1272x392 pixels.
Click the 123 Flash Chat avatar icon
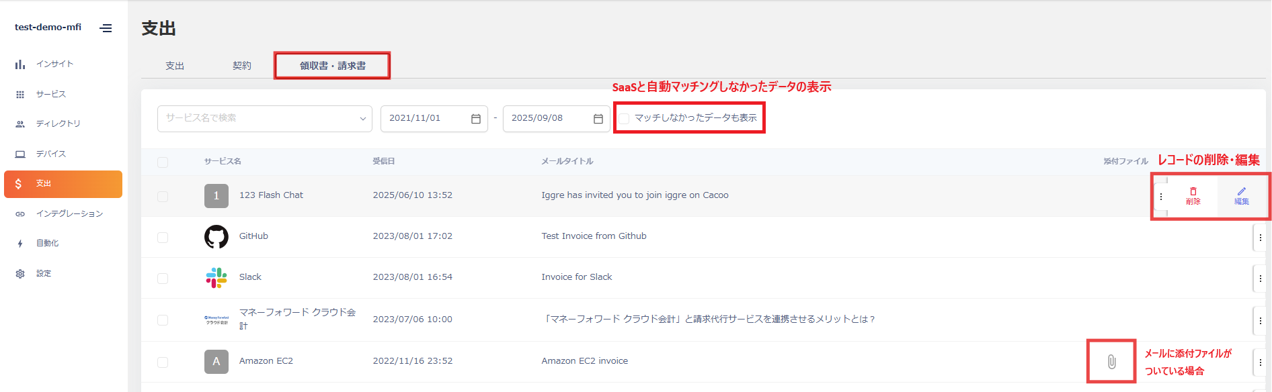pos(216,196)
